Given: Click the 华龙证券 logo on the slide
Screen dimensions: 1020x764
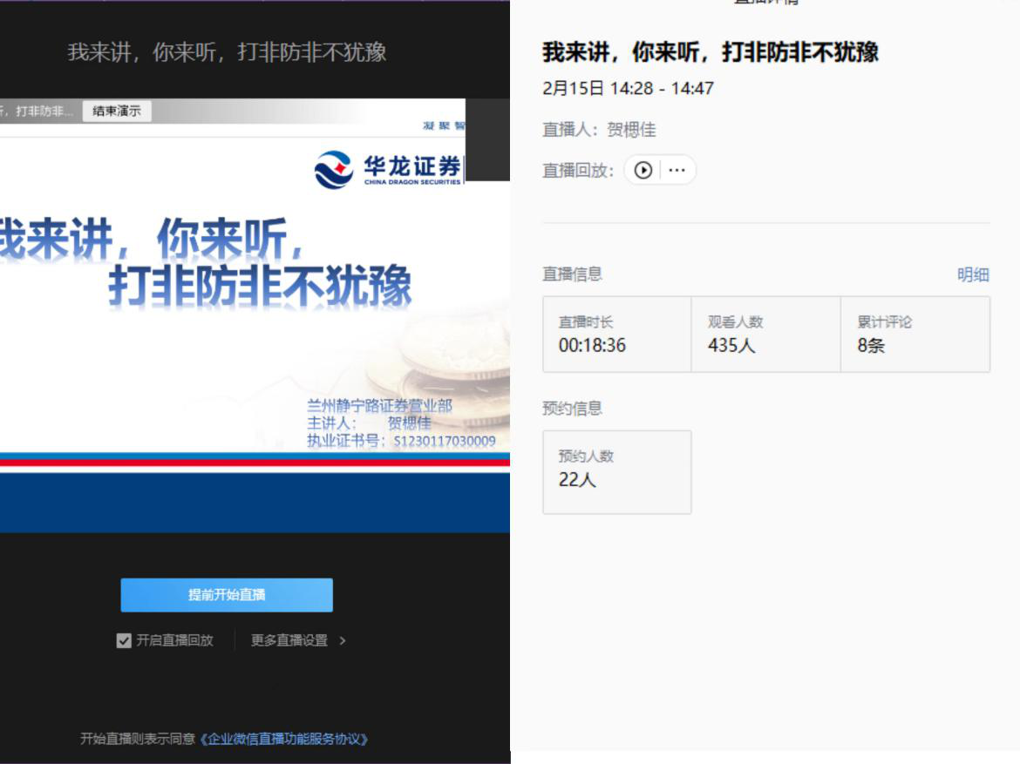Looking at the screenshot, I should click(388, 169).
